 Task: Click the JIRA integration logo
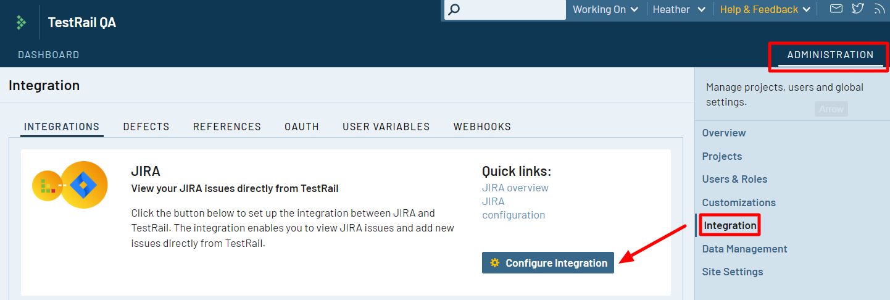70,185
